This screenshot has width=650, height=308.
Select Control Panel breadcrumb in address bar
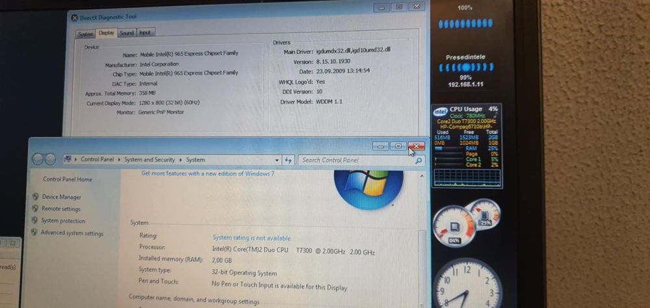tap(97, 159)
